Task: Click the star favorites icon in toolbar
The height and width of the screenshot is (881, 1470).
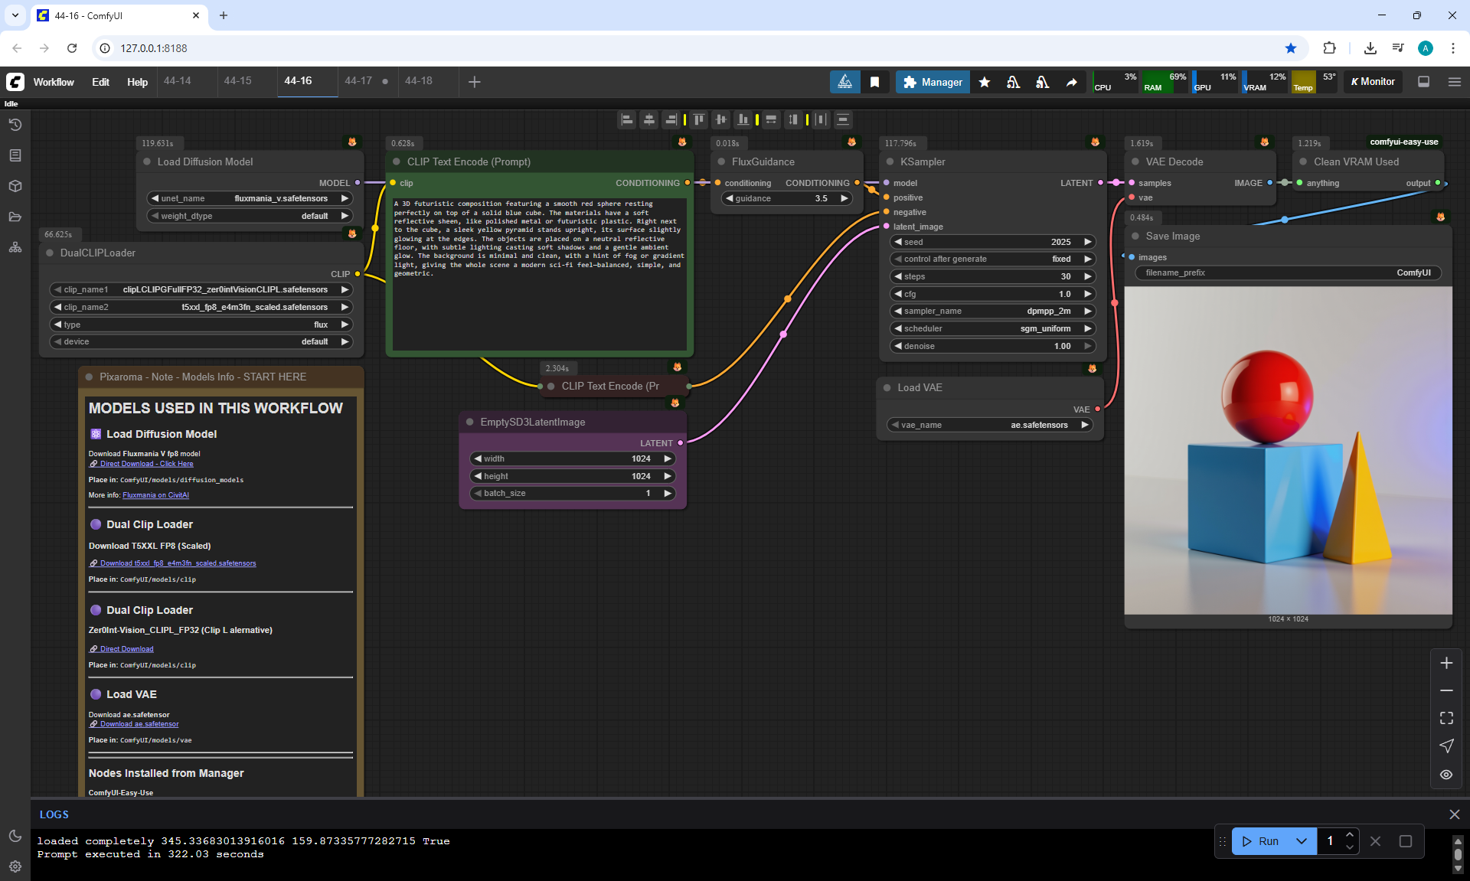Action: 985,82
